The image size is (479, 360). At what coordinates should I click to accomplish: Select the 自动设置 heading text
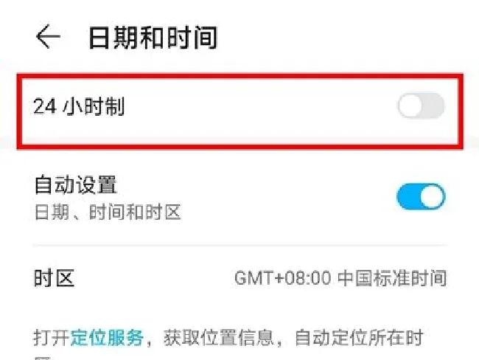76,184
